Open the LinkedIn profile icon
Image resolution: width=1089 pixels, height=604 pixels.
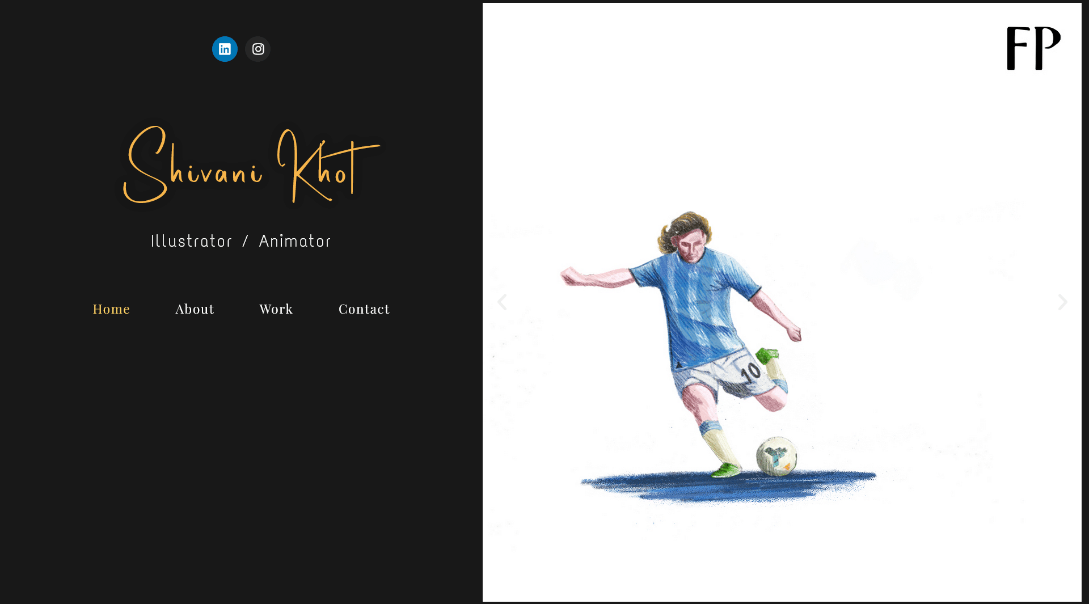(x=225, y=49)
